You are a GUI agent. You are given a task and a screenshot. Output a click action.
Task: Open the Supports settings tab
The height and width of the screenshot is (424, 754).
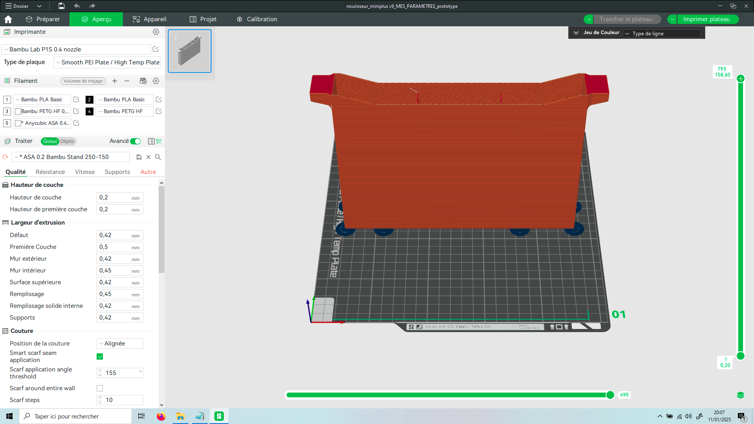click(117, 172)
